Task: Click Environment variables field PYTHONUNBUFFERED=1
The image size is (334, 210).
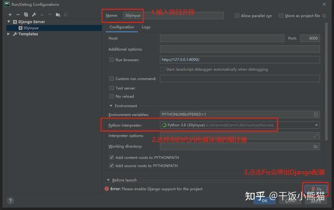Action: pos(240,114)
